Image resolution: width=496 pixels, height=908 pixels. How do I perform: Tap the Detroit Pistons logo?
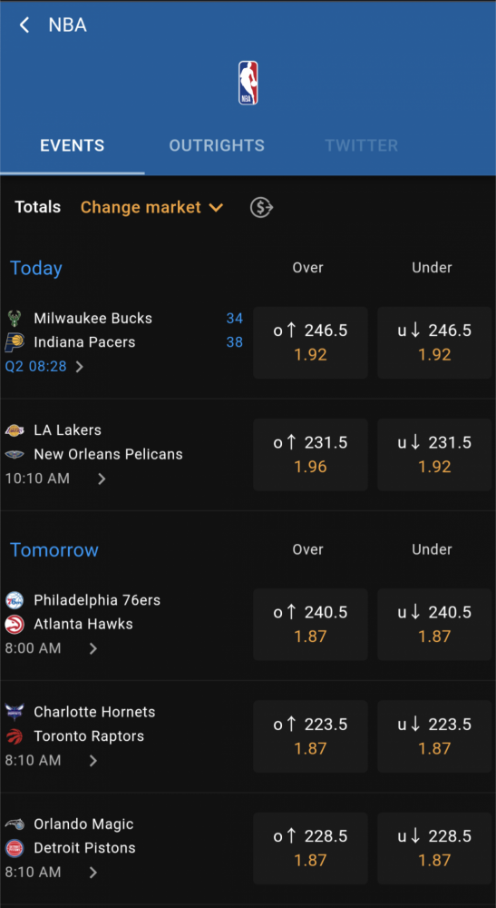click(x=14, y=848)
